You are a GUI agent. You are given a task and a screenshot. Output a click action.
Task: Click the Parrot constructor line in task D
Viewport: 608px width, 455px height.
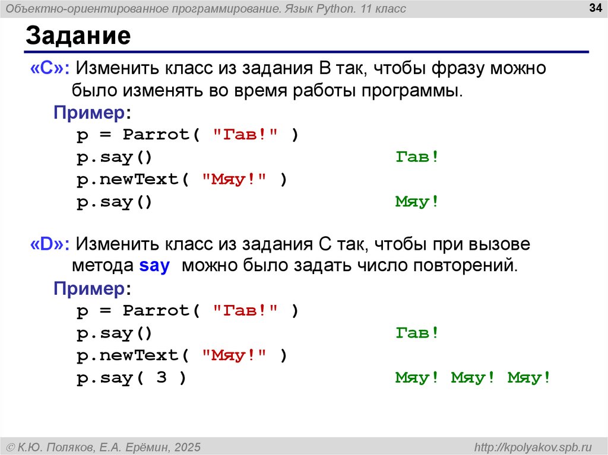tap(187, 311)
